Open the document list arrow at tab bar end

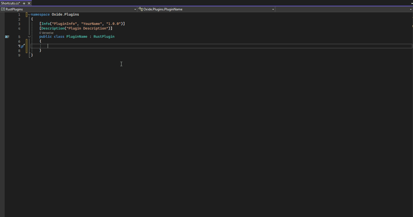(411, 3)
